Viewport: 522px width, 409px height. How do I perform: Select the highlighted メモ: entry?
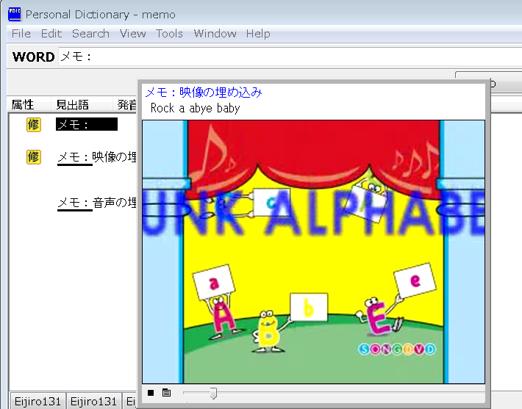tap(87, 124)
